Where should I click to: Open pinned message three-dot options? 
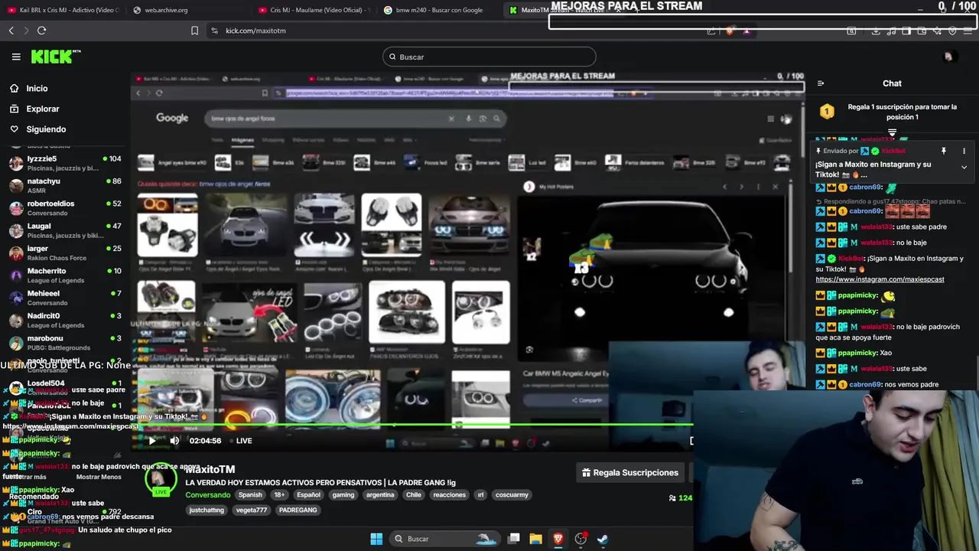point(964,151)
